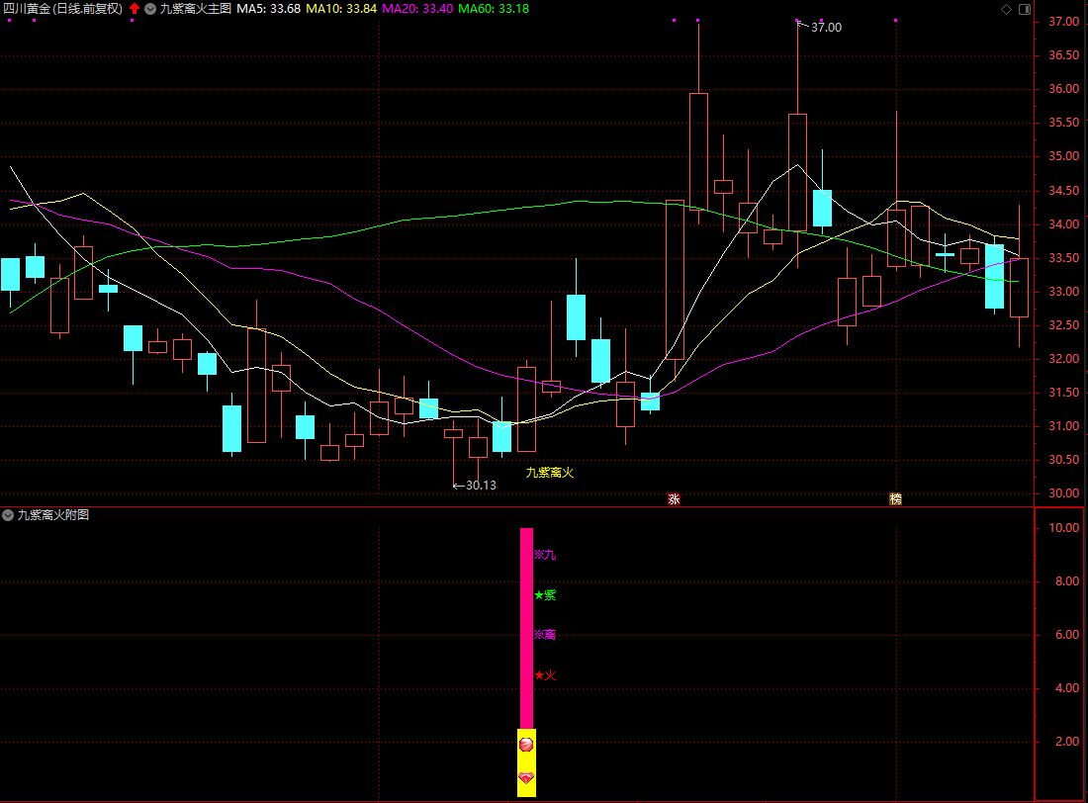Click the 30.13 low-price annotation
1088x803 pixels.
(481, 486)
